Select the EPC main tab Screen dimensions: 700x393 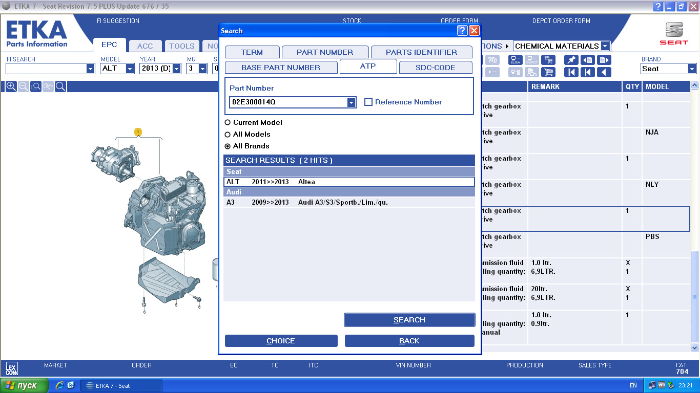[x=109, y=45]
